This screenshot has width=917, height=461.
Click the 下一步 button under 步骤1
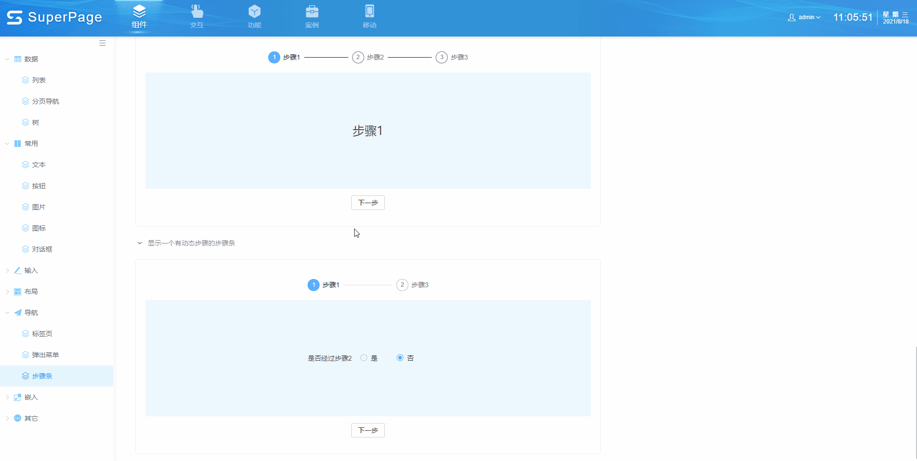coord(368,202)
